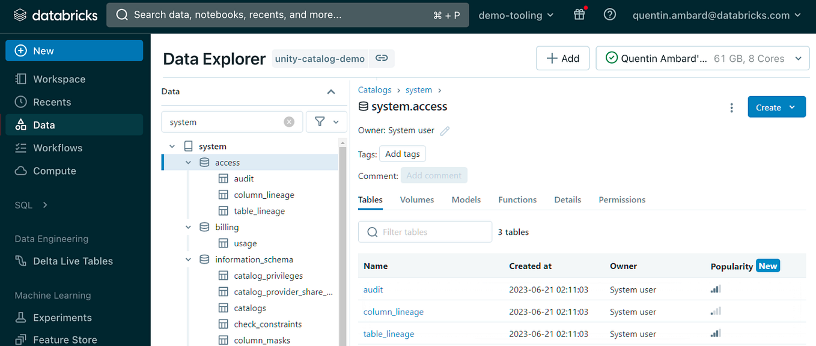Click the Workflows icon in the sidebar
Screen dimensions: 816x346
point(22,147)
